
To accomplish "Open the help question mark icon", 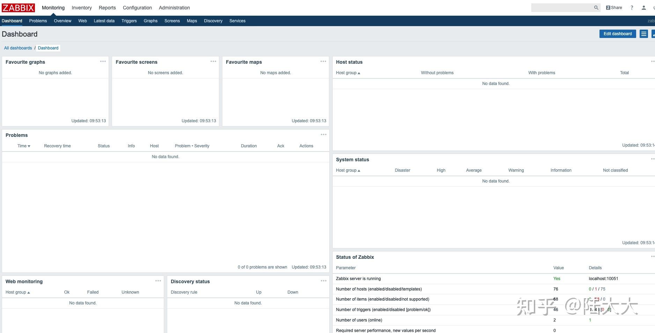I will (632, 8).
